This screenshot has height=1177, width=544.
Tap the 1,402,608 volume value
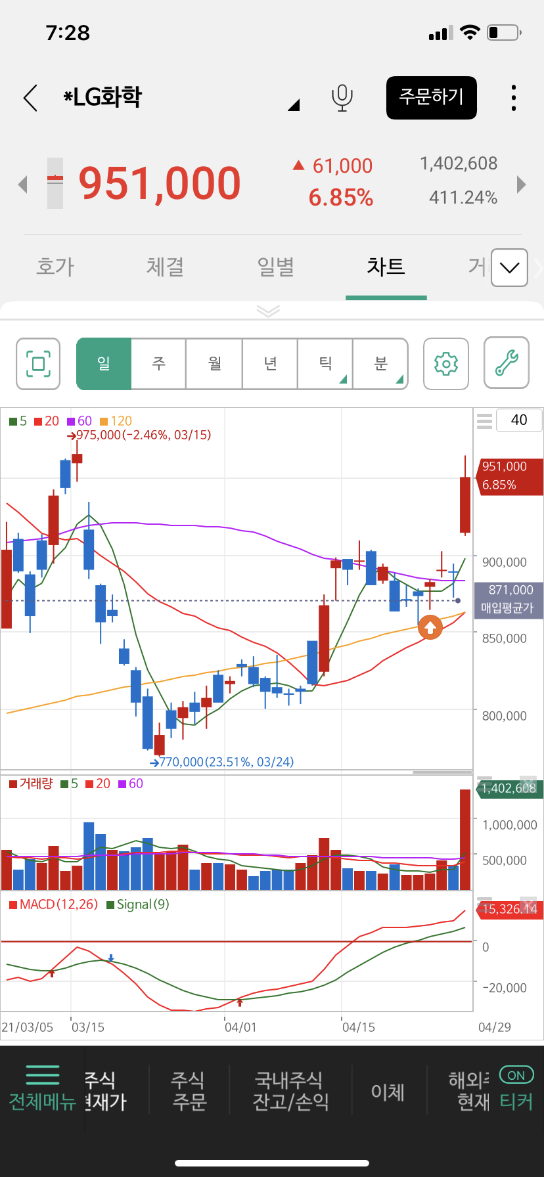pos(459,164)
